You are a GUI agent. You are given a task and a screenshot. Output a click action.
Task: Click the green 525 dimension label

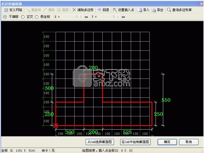click(127, 132)
